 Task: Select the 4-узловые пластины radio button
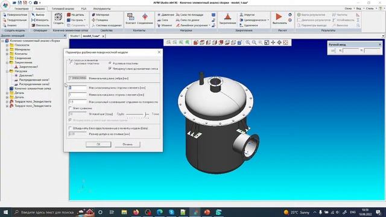110,63
